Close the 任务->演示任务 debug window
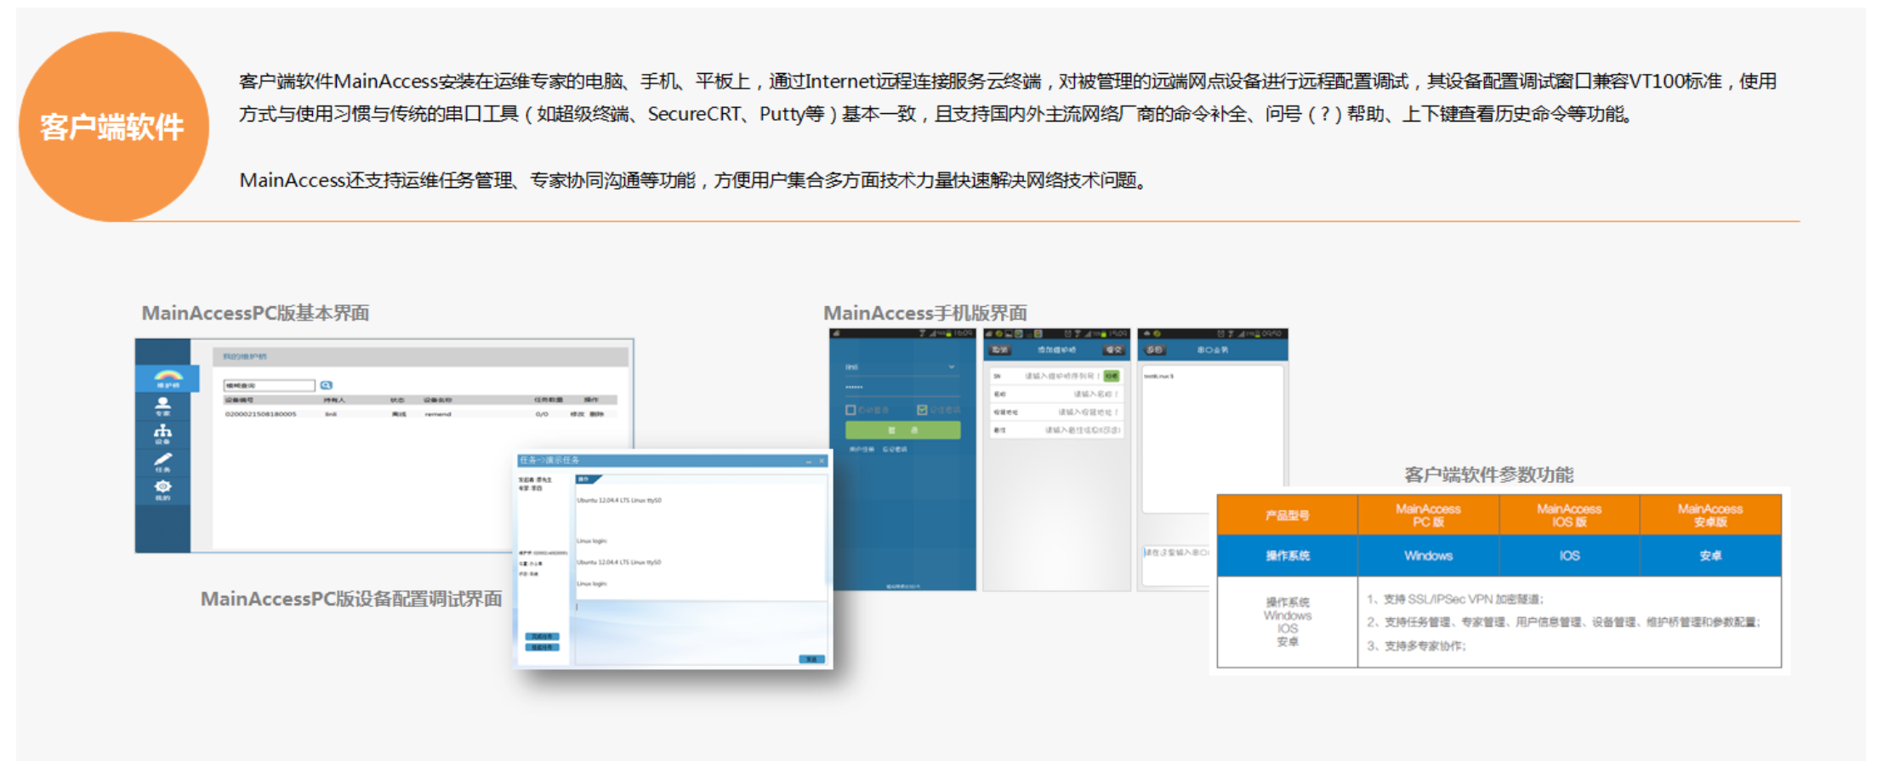This screenshot has height=778, width=1877. tap(822, 461)
